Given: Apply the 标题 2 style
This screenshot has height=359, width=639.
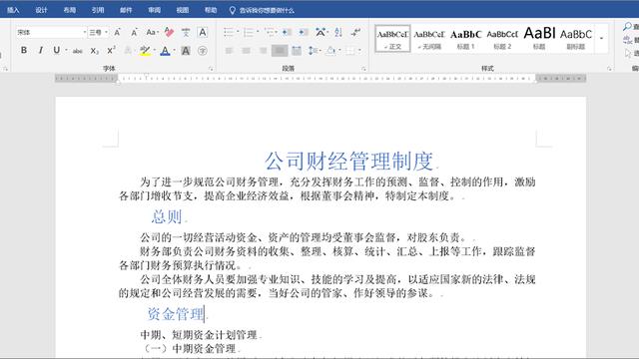Looking at the screenshot, I should pyautogui.click(x=502, y=39).
